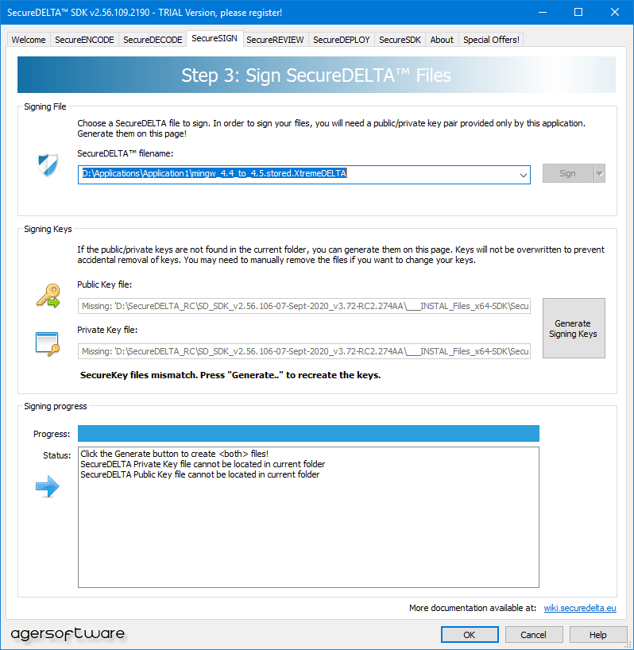The width and height of the screenshot is (634, 650).
Task: Maximize the SecureDELTA SDK window
Action: click(x=578, y=12)
